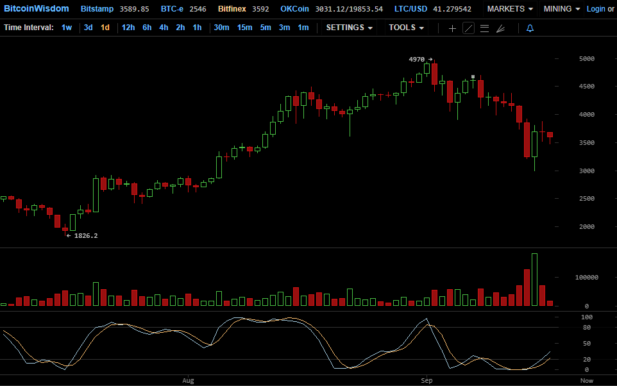Click the 4970 high price marker
The width and height of the screenshot is (617, 386).
[417, 59]
